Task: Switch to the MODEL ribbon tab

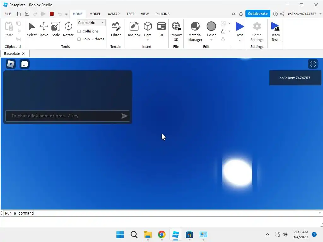Action: pyautogui.click(x=95, y=14)
